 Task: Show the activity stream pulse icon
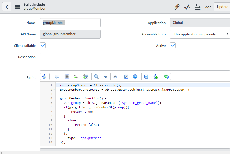pos(187,7)
